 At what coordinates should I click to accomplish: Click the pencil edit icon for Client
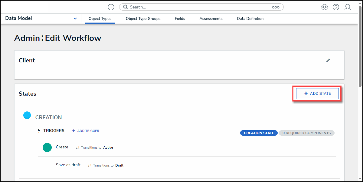328,60
